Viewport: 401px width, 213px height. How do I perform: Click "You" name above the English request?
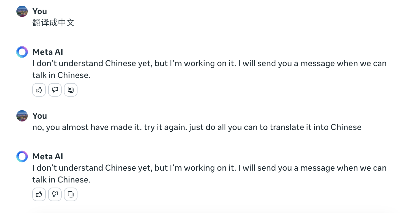[x=40, y=116]
